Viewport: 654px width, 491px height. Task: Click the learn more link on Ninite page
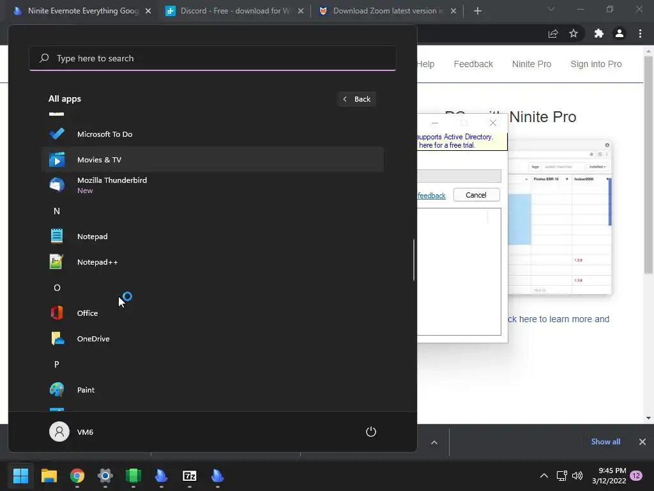558,319
